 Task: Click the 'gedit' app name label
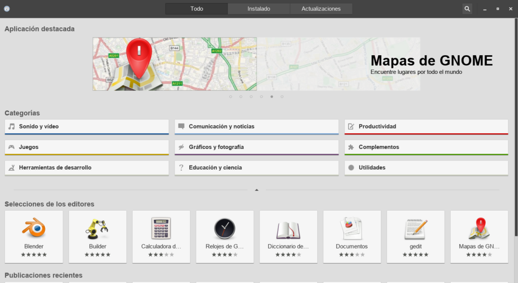416,247
